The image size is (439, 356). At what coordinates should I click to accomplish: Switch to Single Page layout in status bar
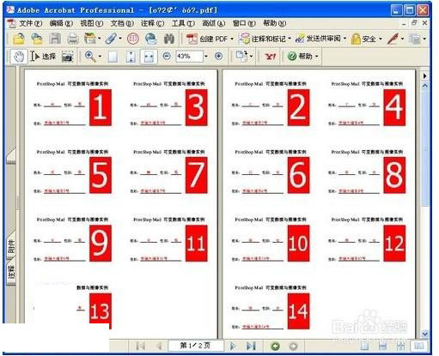(364, 346)
